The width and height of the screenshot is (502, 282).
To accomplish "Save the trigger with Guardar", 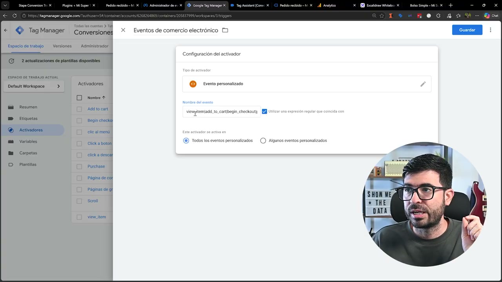I will (x=467, y=30).
